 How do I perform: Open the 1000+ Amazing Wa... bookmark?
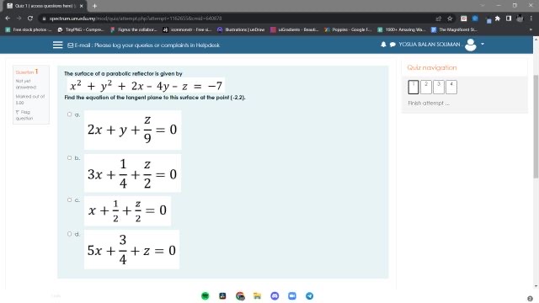(402, 30)
